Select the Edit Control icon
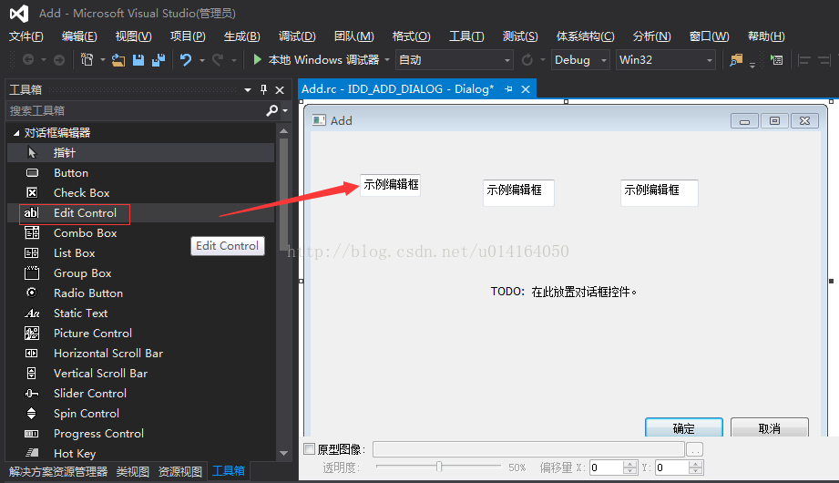Viewport: 839px width, 483px height. coord(32,213)
